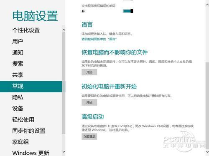209x156 pixels.
Task: Click the 语言 section heading
Action: [87, 25]
